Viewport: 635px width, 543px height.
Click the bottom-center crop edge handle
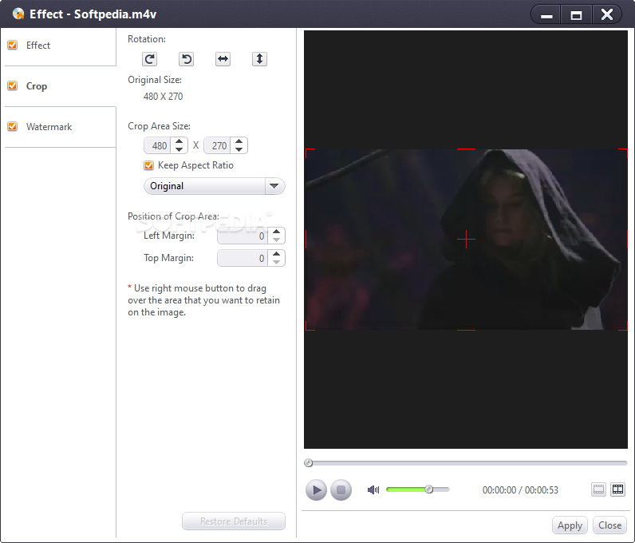coord(466,330)
